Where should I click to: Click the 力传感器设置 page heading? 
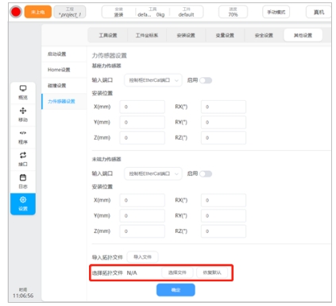tap(110, 56)
